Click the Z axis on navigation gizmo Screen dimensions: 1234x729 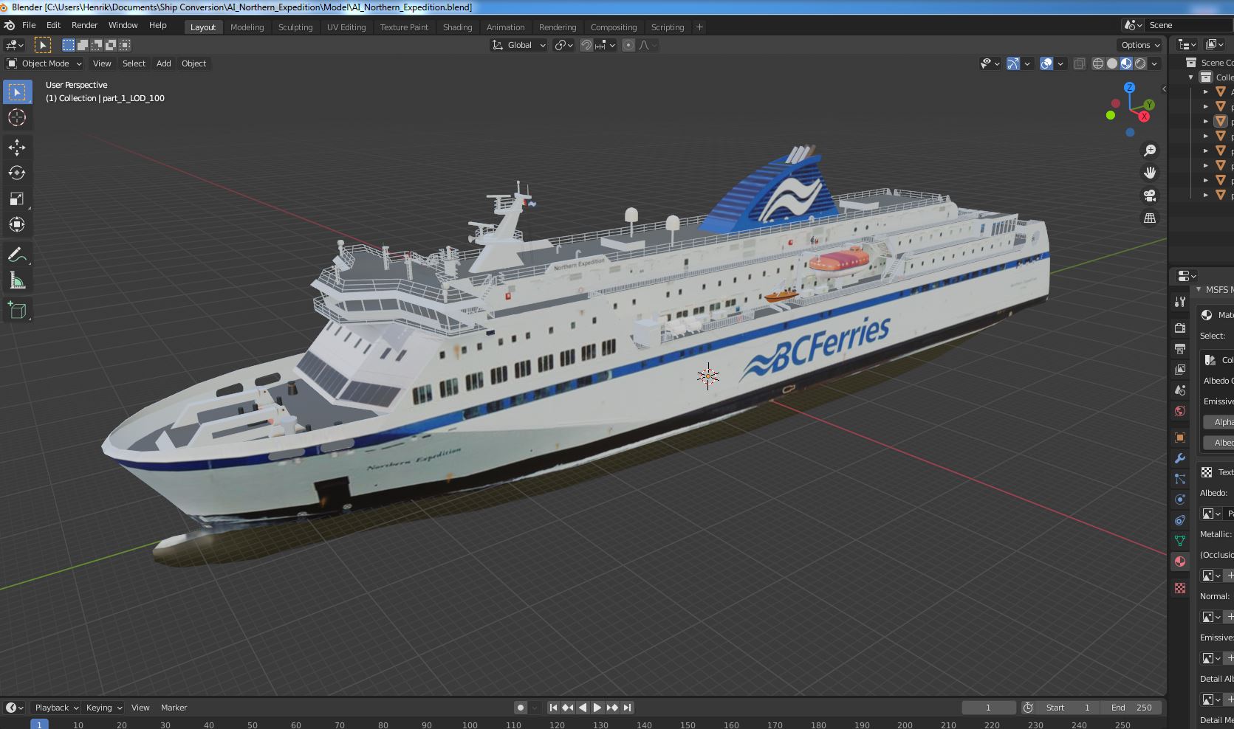1129,87
